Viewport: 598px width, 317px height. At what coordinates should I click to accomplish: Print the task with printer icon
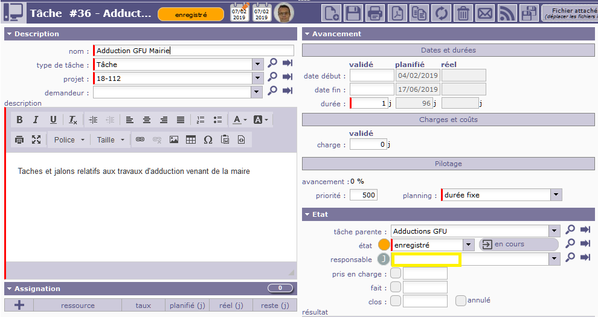[375, 13]
